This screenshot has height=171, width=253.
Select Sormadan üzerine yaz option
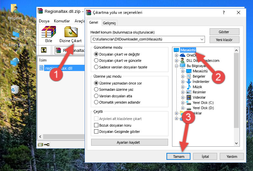pos(96,89)
